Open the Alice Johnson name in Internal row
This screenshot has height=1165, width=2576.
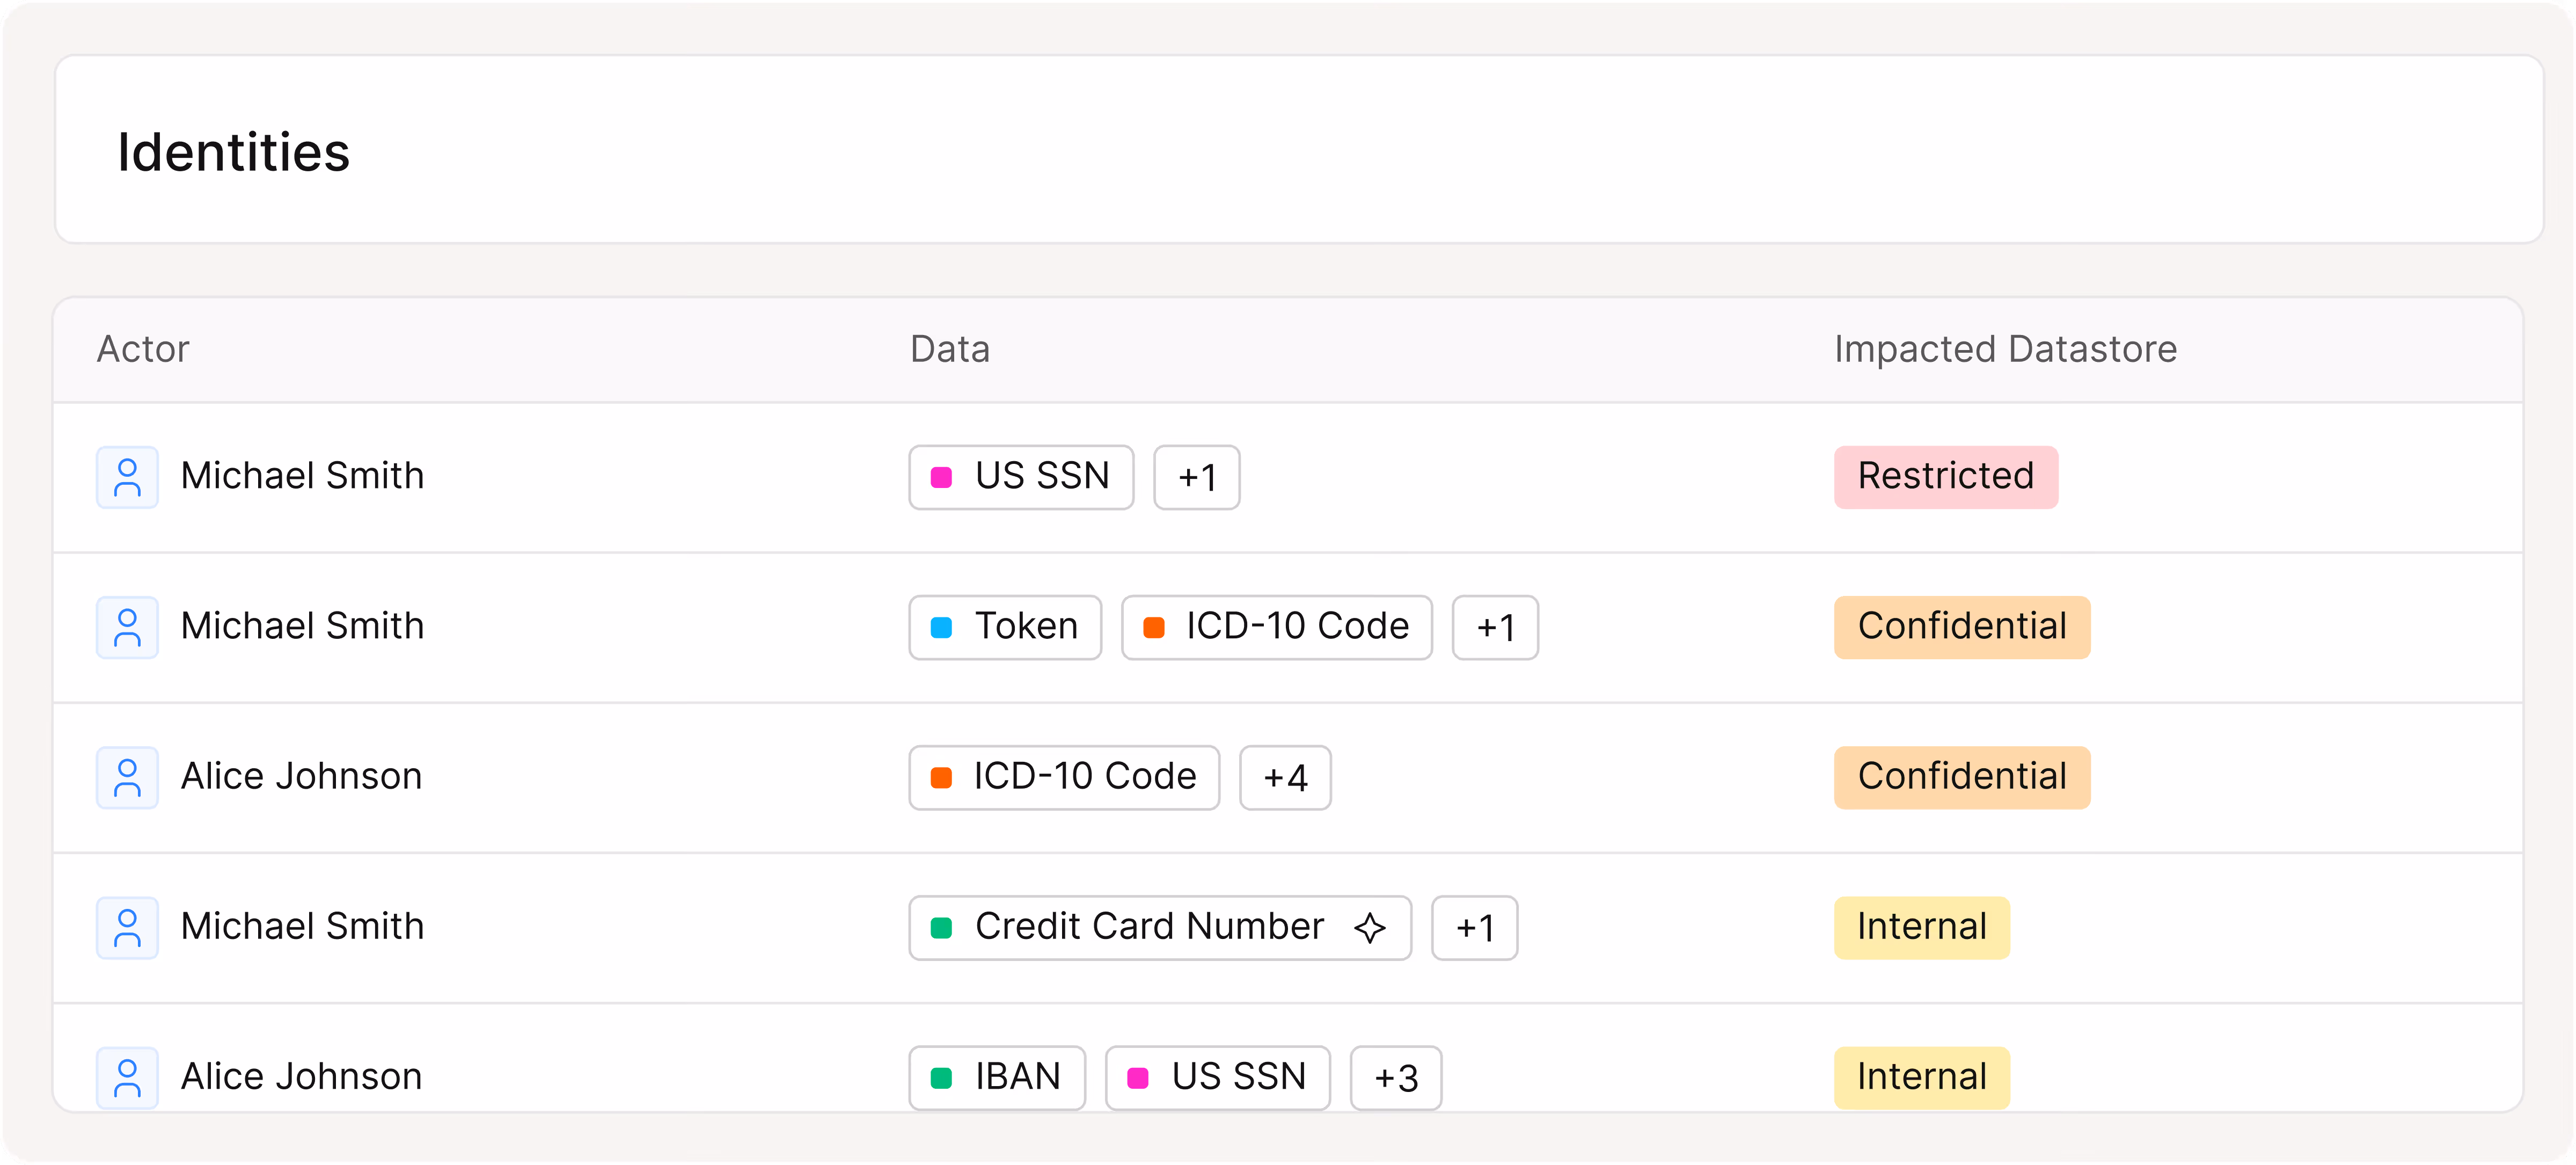(301, 1077)
